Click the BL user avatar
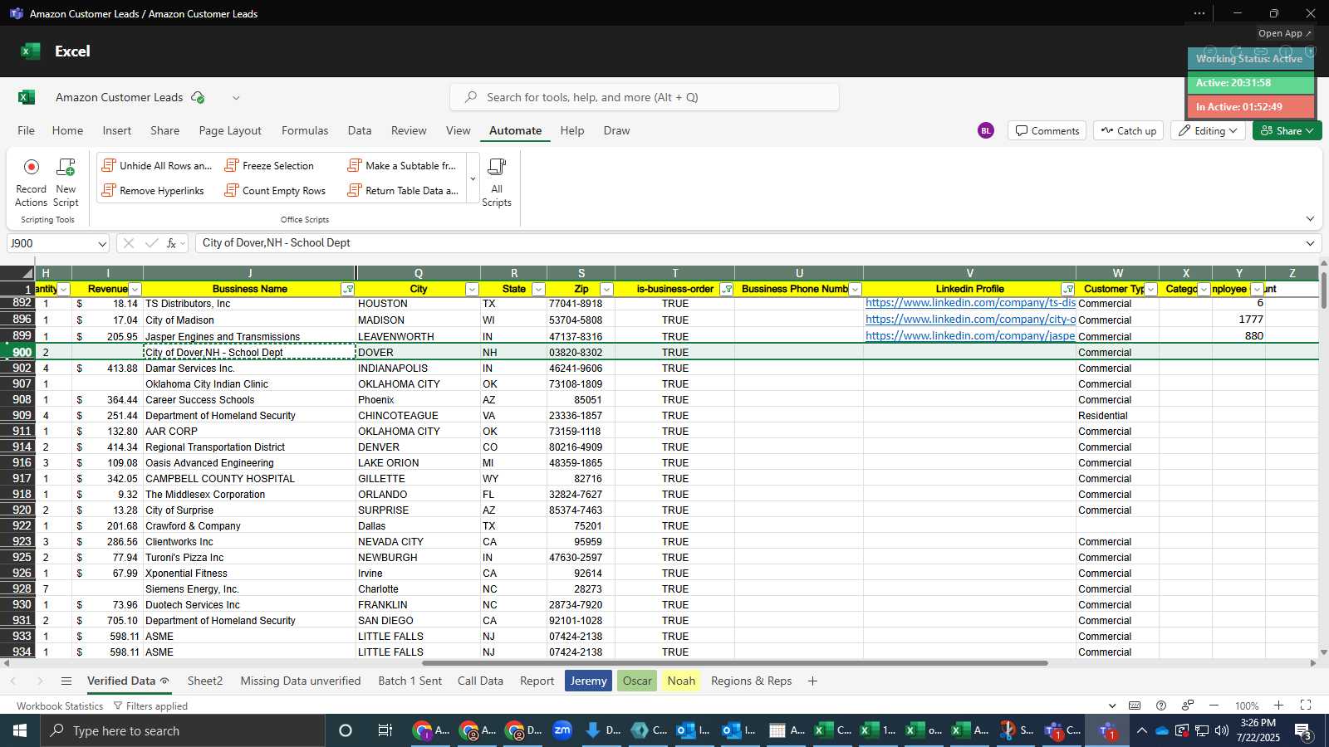The height and width of the screenshot is (747, 1329). [986, 131]
